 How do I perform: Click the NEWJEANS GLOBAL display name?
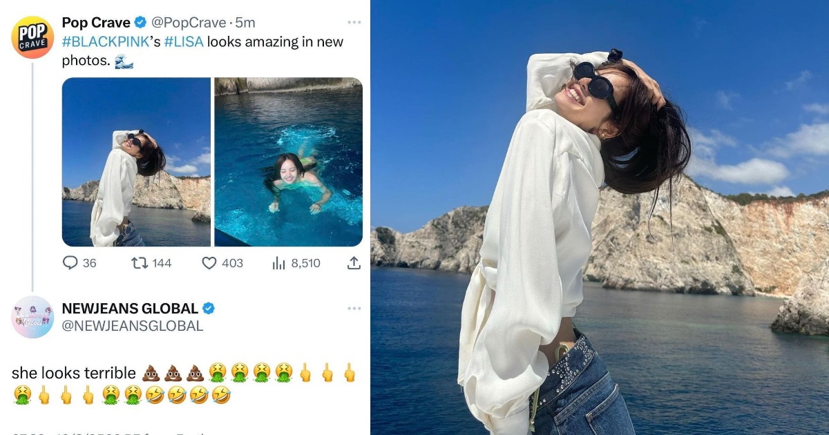click(x=130, y=308)
